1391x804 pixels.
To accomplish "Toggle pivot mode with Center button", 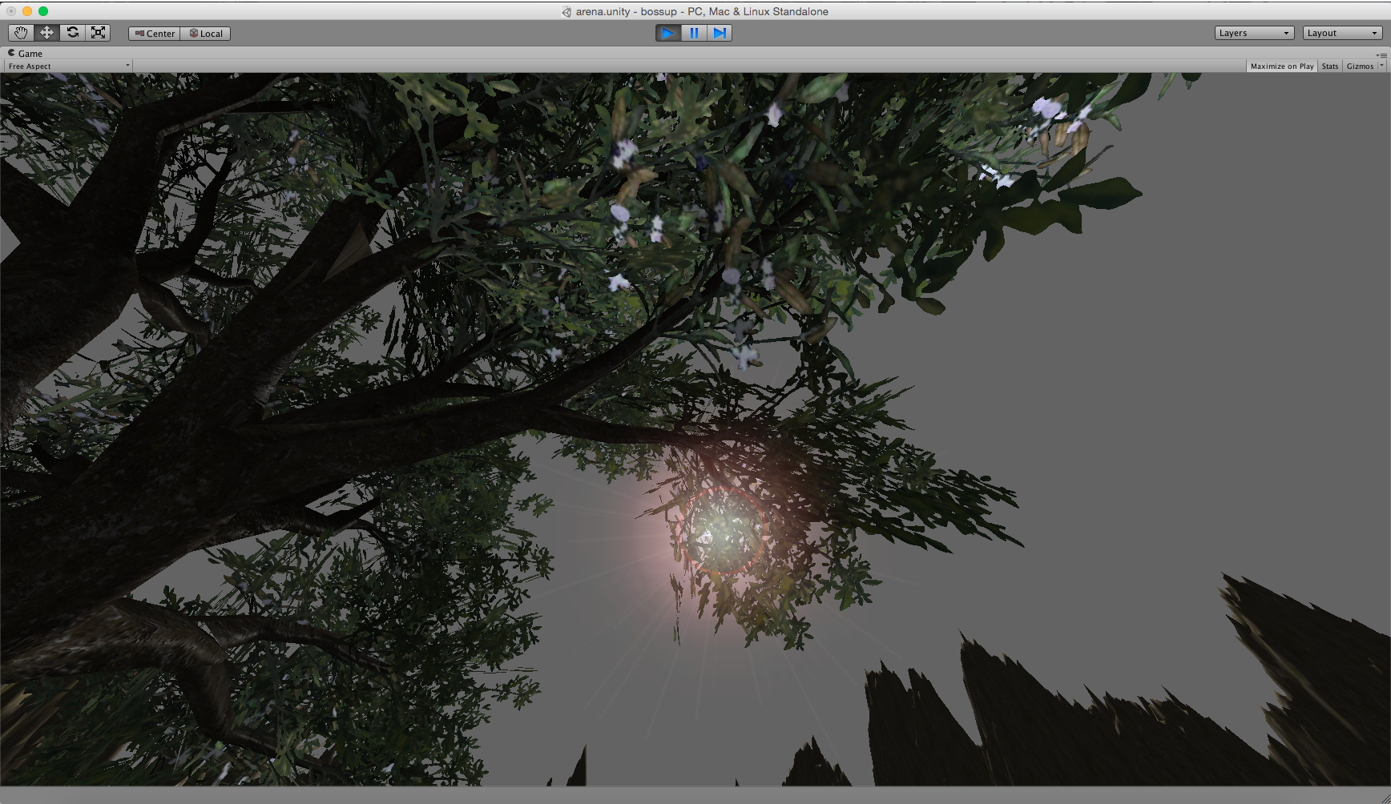I will click(155, 34).
